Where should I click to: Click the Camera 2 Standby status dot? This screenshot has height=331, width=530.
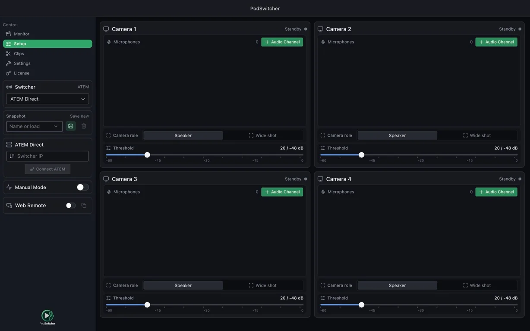(520, 29)
